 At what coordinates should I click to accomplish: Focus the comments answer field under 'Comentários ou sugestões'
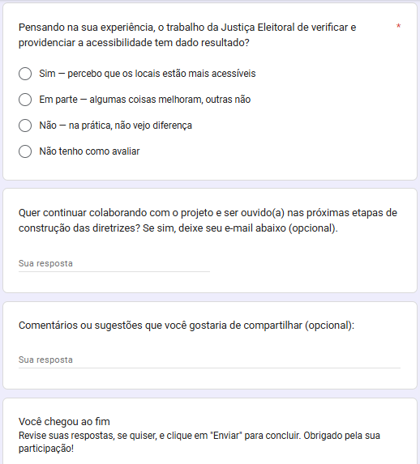pos(209,360)
